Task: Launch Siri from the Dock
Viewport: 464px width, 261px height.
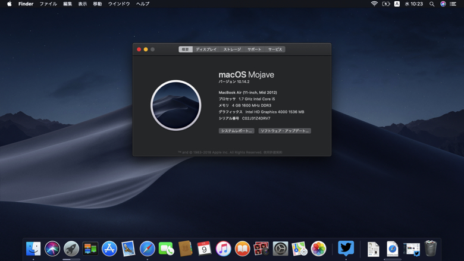Action: (52, 249)
